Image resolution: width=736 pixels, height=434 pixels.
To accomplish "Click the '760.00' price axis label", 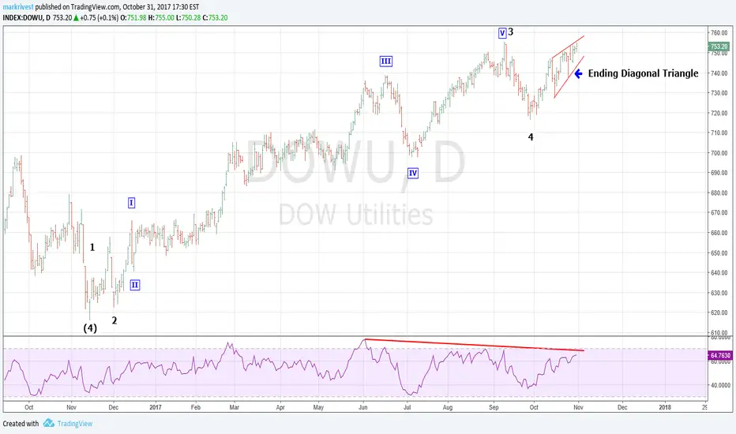I will click(719, 33).
